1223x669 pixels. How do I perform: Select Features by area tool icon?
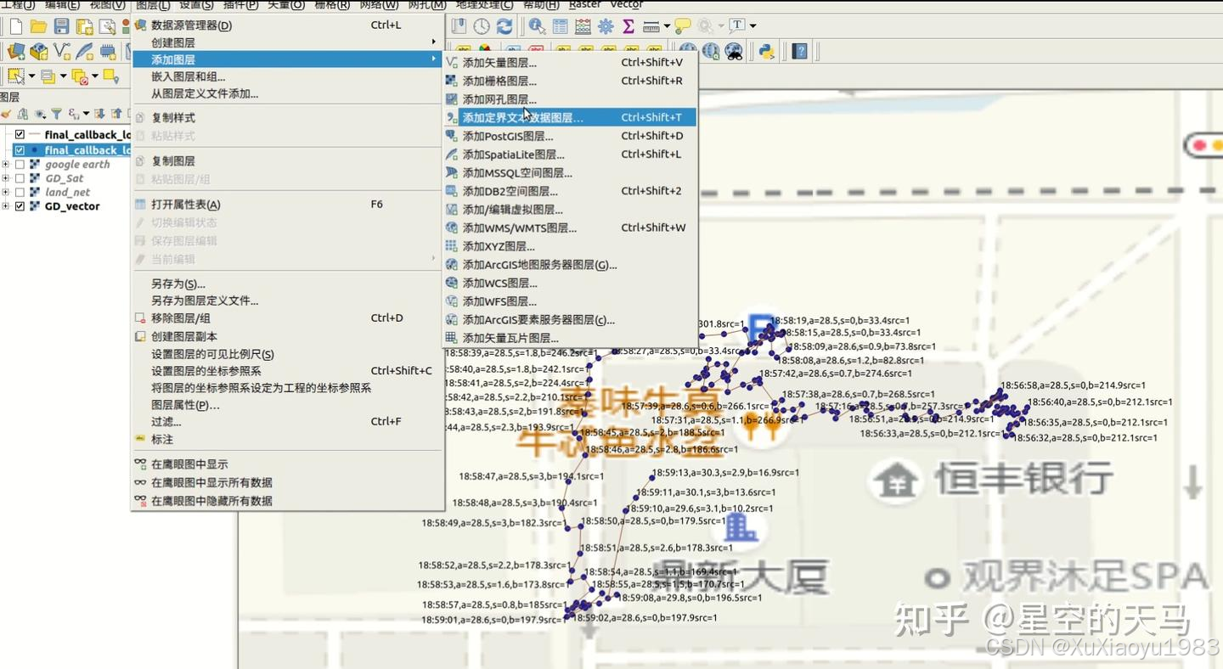16,76
